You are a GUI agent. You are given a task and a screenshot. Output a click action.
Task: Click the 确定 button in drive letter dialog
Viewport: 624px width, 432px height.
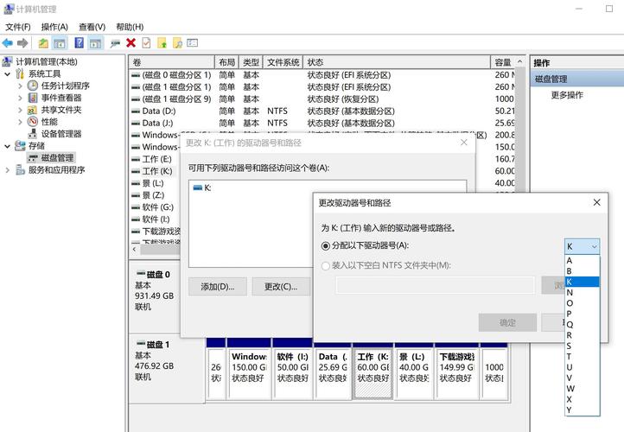[x=507, y=322]
